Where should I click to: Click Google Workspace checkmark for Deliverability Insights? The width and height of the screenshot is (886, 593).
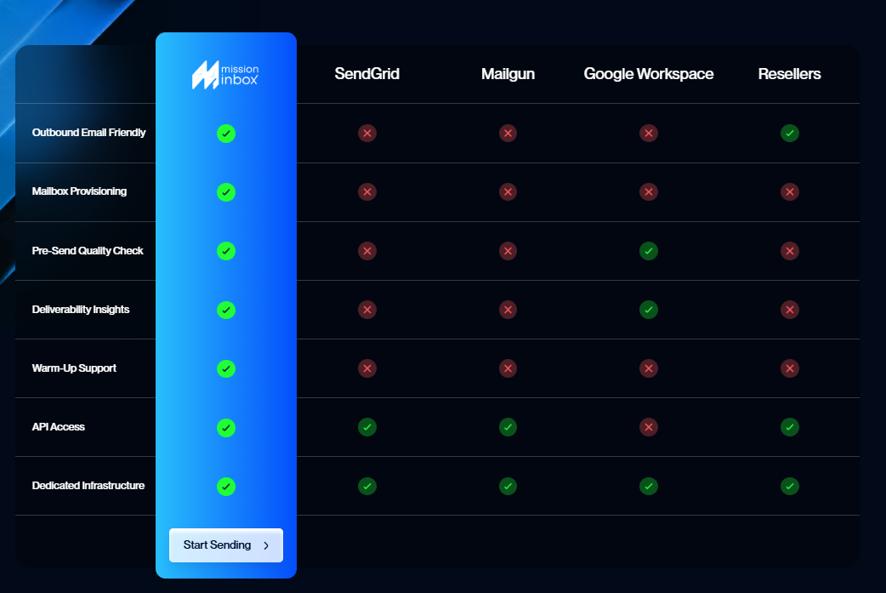pos(649,310)
